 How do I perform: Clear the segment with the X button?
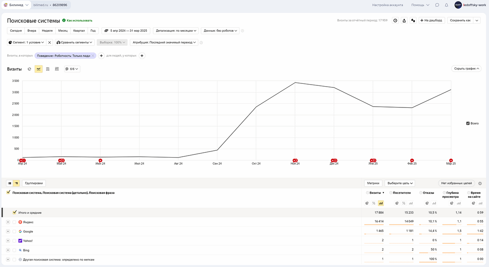point(49,42)
